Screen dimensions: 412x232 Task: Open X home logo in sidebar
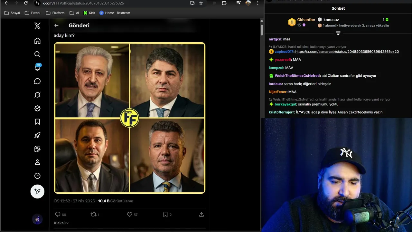pos(37,26)
